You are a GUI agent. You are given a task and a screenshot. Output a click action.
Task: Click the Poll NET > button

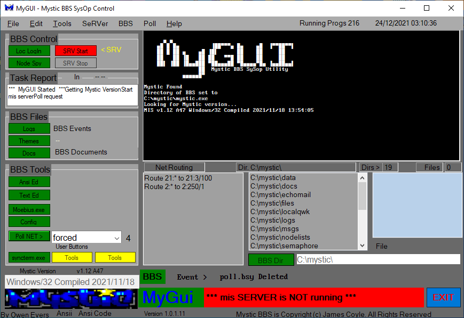(29, 236)
